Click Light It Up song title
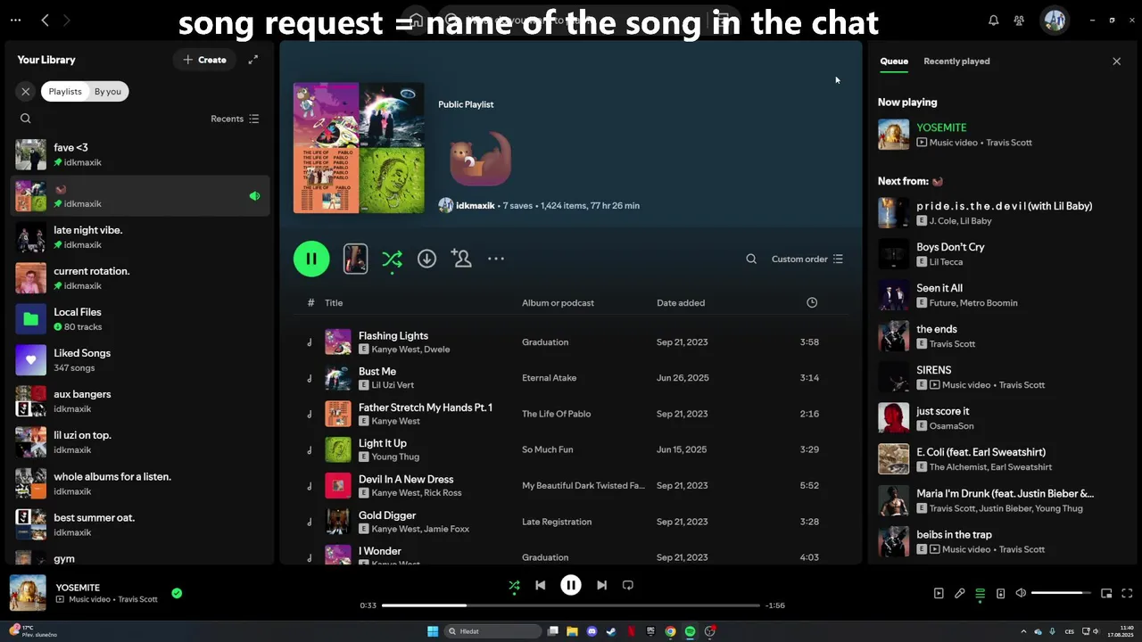This screenshot has height=642, width=1142. [x=382, y=443]
